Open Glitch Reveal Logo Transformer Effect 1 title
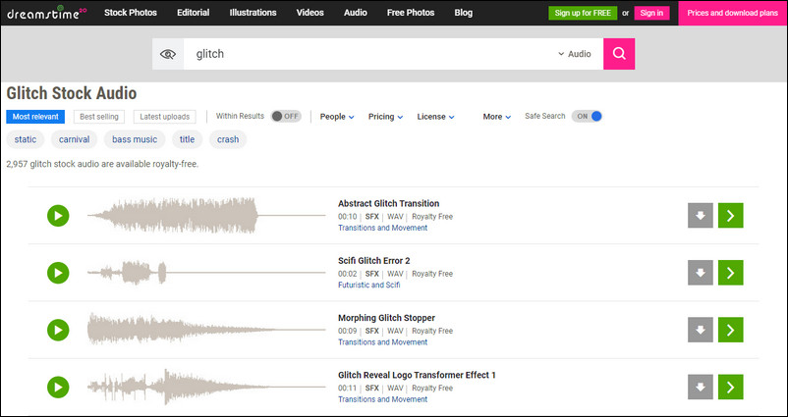Image resolution: width=788 pixels, height=417 pixels. (x=417, y=376)
